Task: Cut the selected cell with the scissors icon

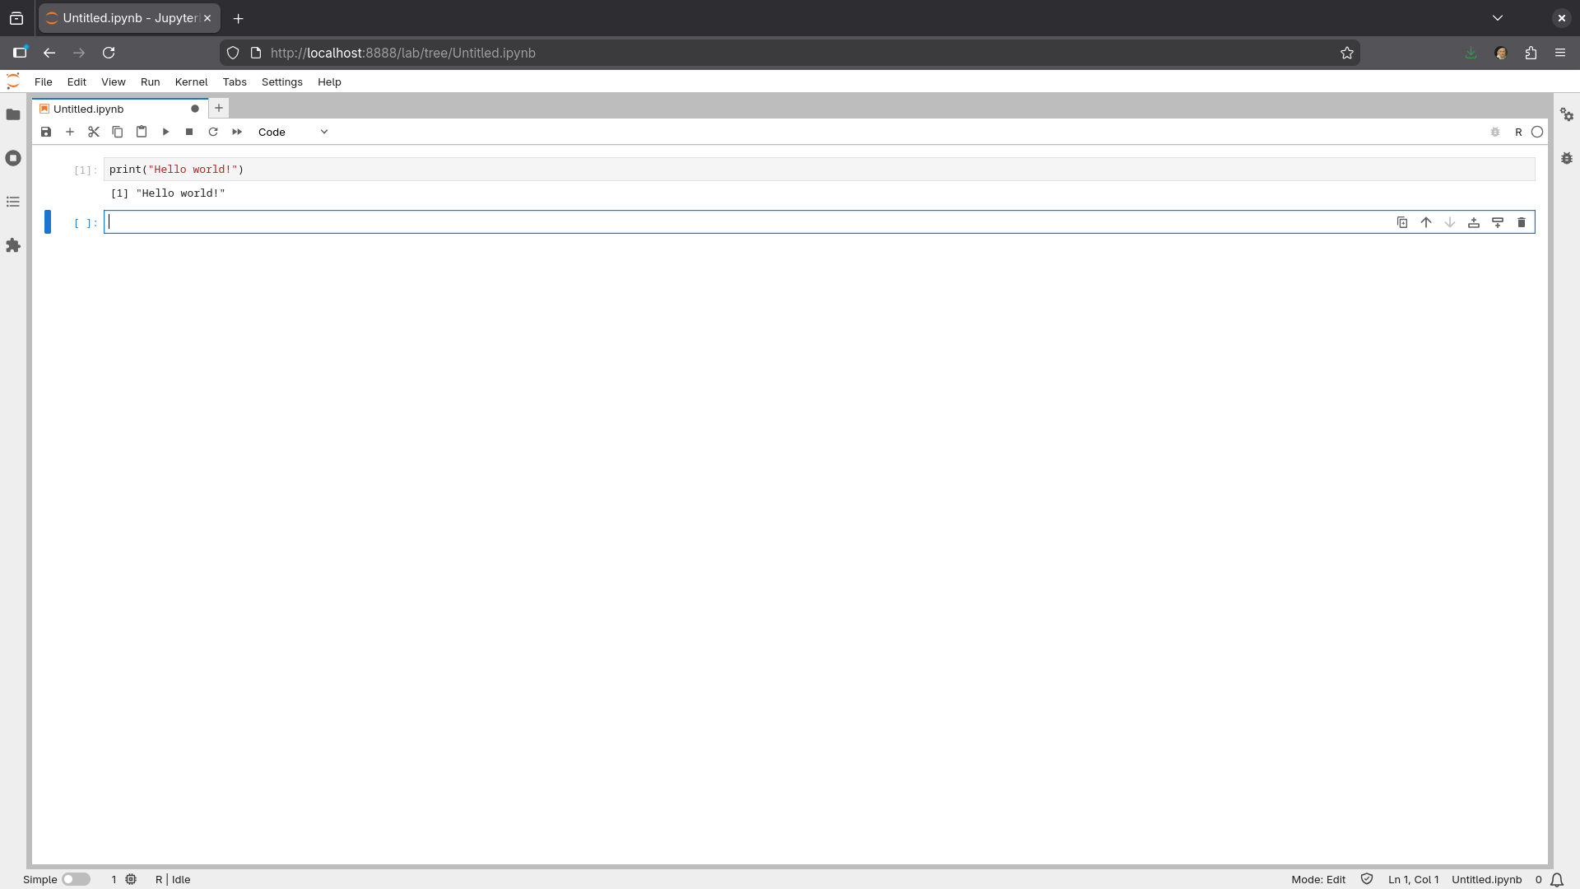Action: pyautogui.click(x=94, y=132)
